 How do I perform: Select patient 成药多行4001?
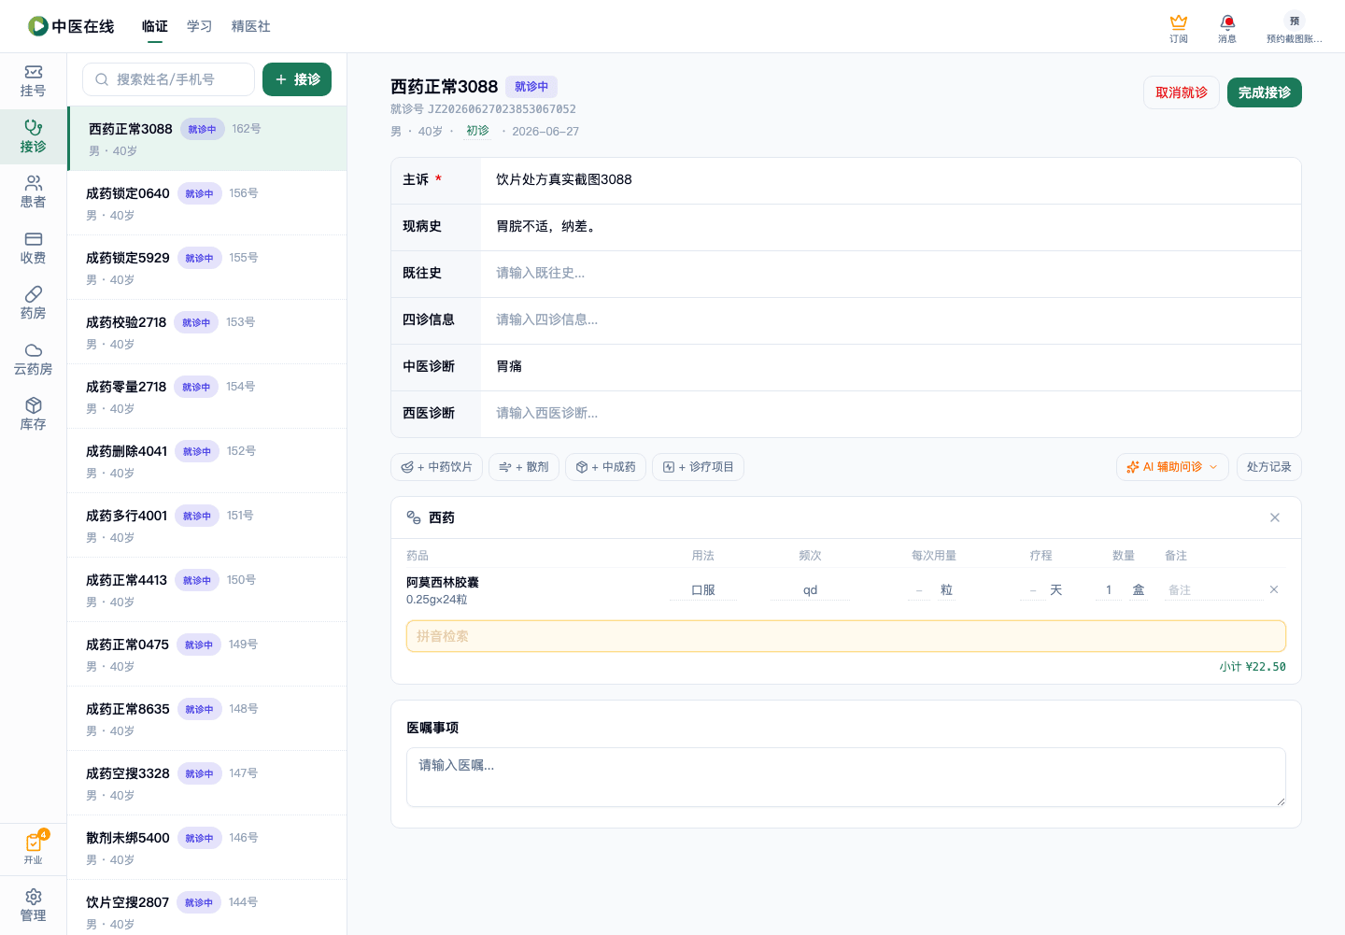click(207, 525)
